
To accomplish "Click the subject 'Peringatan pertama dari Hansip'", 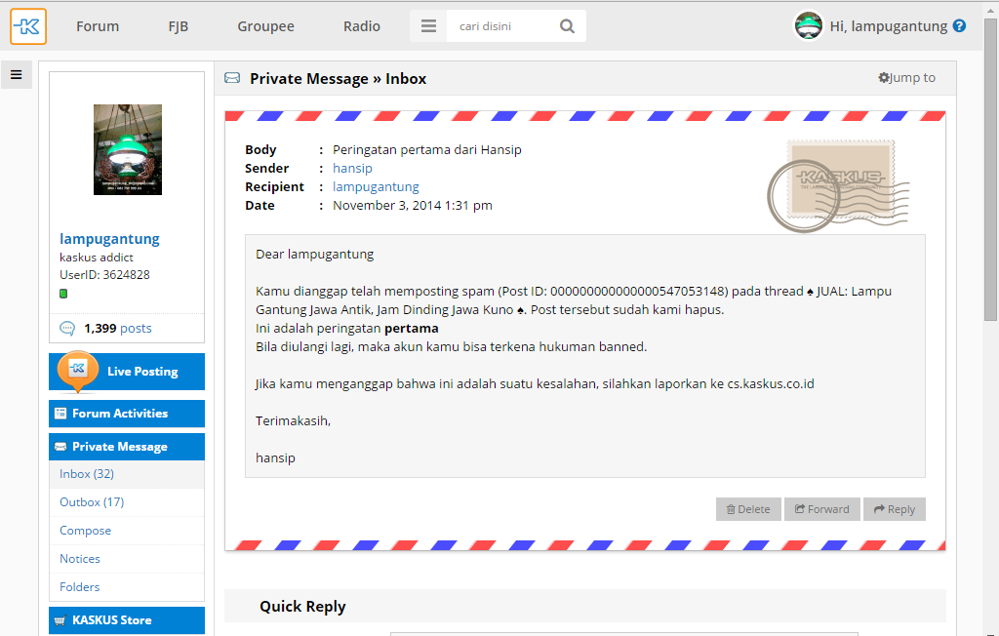I will (427, 150).
